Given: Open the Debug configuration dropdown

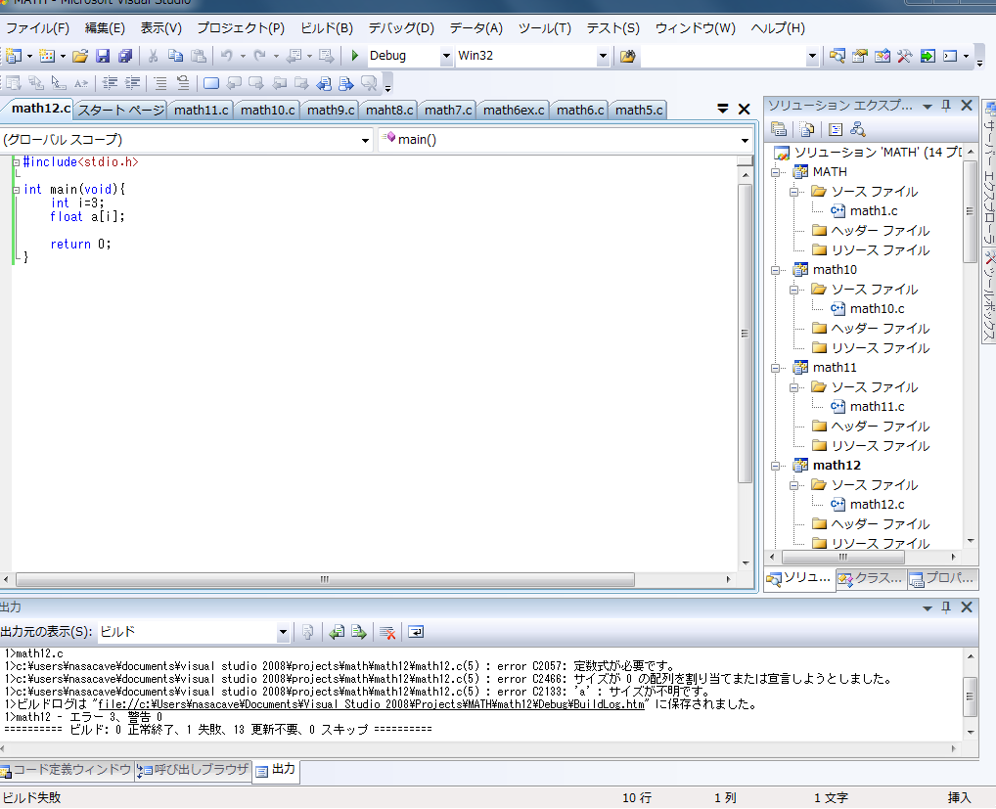Looking at the screenshot, I should tap(446, 56).
